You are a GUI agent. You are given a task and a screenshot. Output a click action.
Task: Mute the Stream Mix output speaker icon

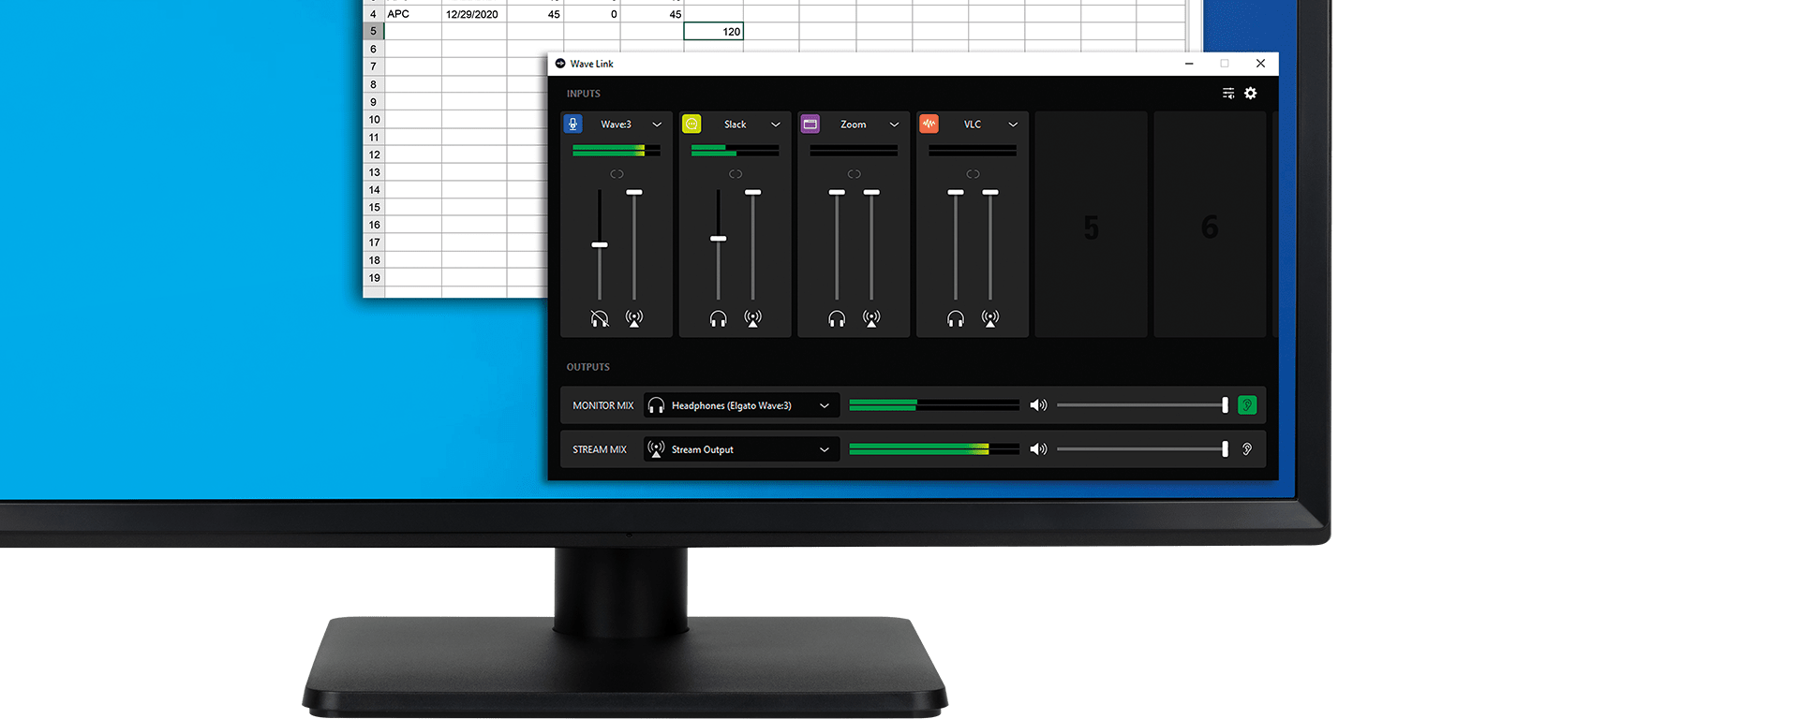pyautogui.click(x=1038, y=449)
